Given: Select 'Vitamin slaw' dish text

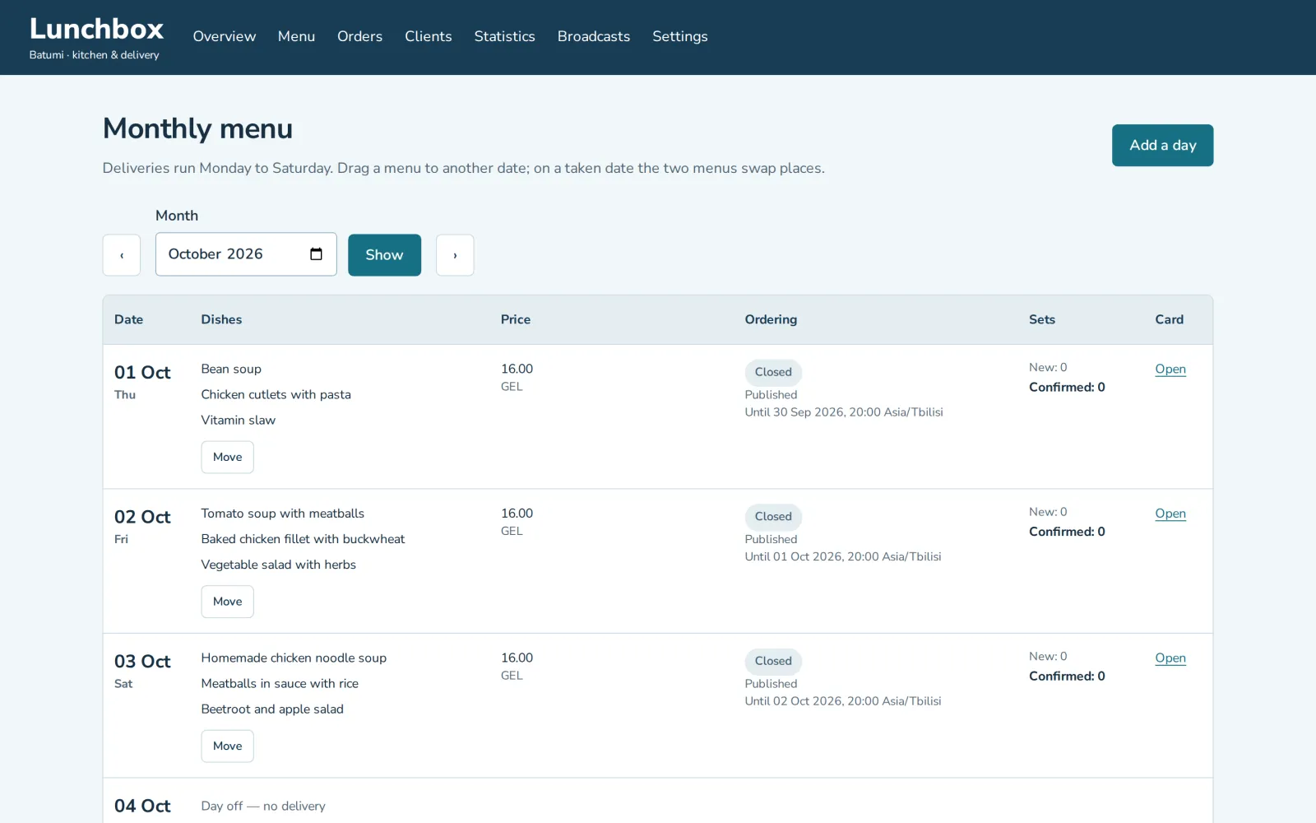Looking at the screenshot, I should coord(239,420).
